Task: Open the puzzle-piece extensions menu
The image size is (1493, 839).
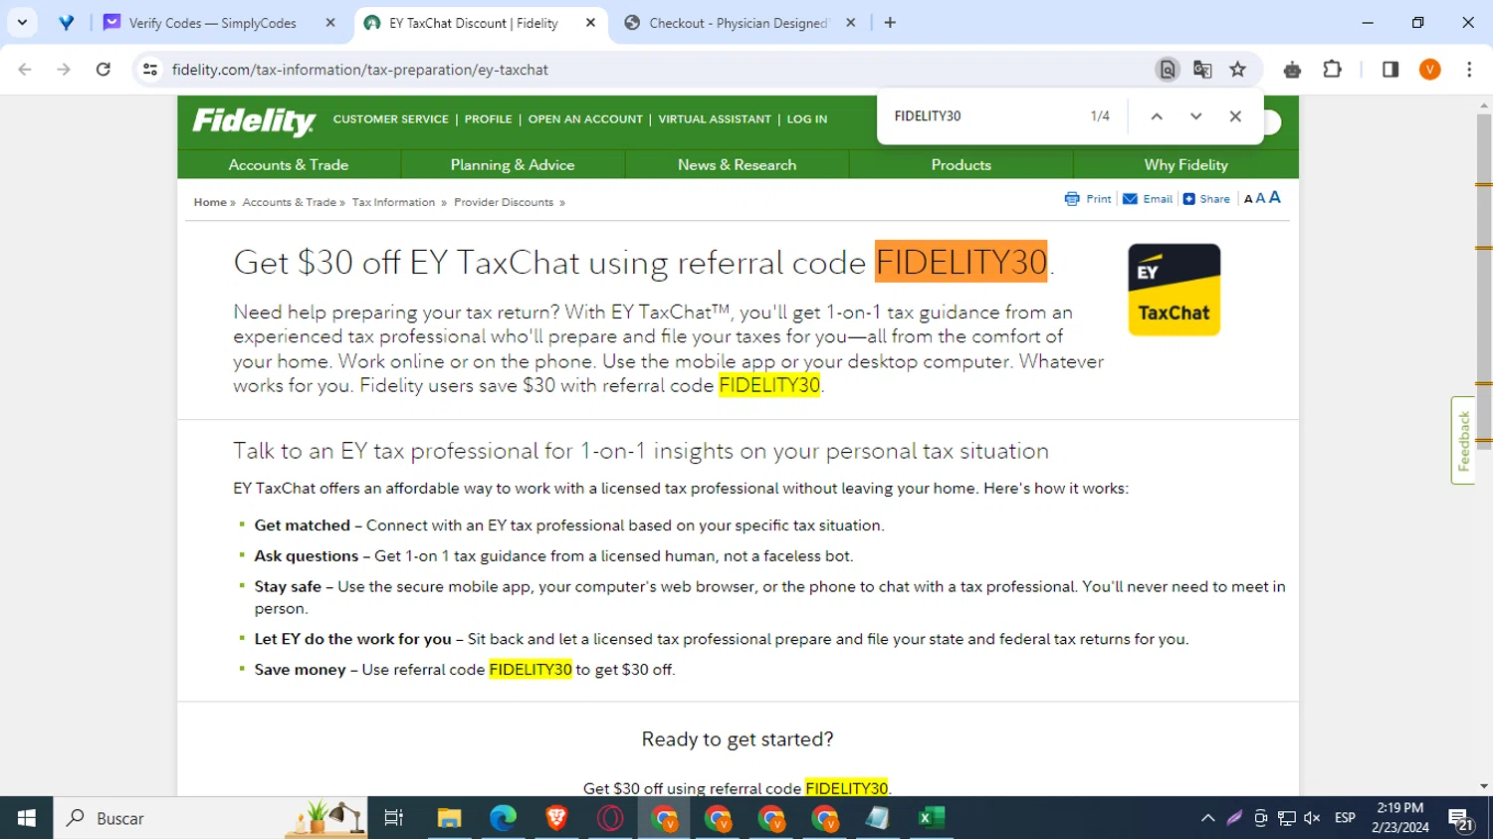Action: 1333,70
